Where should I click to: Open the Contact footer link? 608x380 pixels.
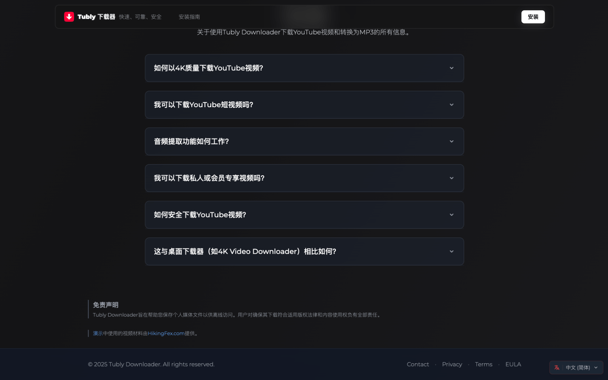tap(418, 364)
